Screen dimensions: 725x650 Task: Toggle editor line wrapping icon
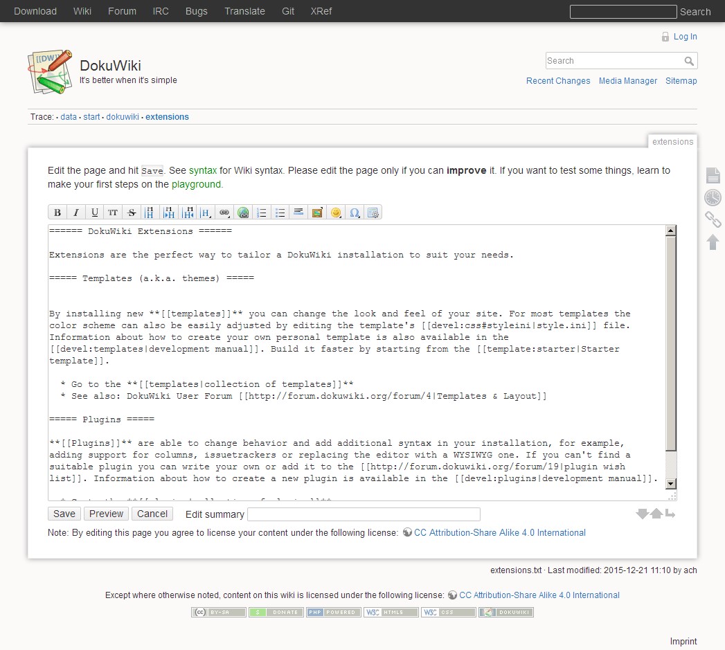670,514
